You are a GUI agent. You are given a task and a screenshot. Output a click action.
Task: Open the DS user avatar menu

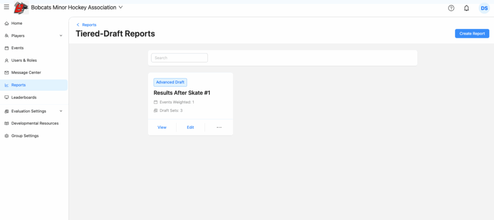pyautogui.click(x=484, y=8)
